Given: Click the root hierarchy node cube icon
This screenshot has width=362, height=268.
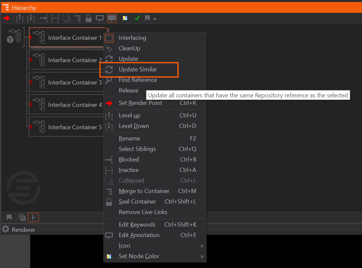Looking at the screenshot, I should pos(10,39).
